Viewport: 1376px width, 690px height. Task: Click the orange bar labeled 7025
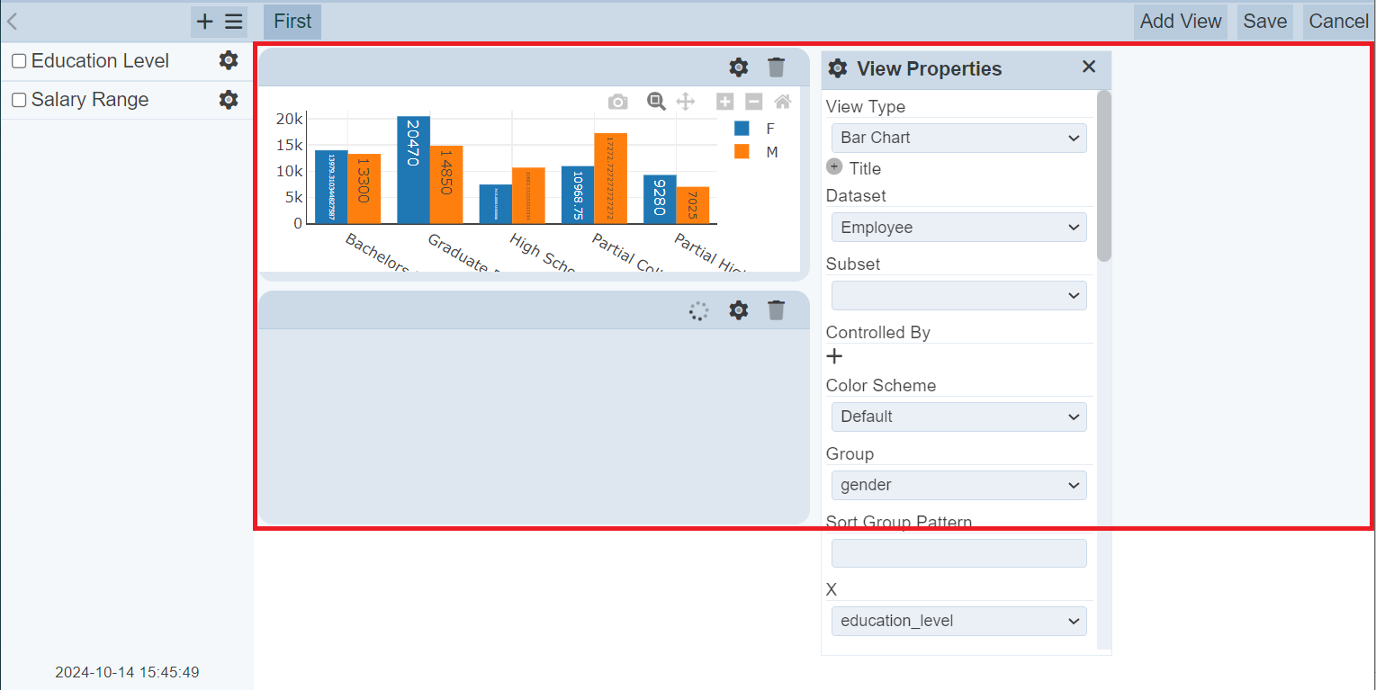tap(693, 205)
